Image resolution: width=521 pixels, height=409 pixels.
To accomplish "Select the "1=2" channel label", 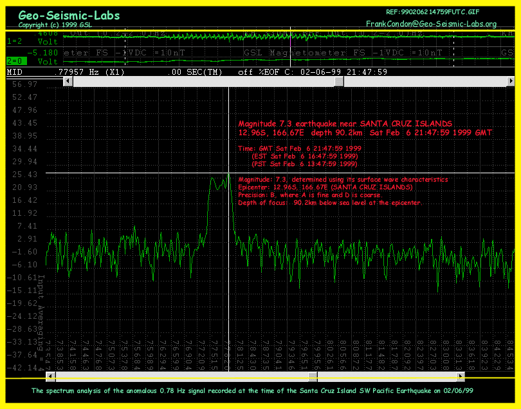I will click(x=15, y=41).
